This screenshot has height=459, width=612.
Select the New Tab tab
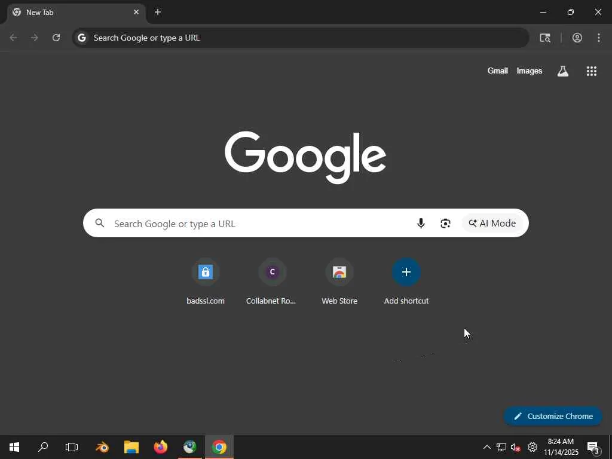(x=76, y=12)
